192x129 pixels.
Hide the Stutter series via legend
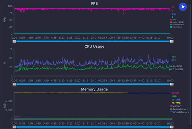point(177,25)
